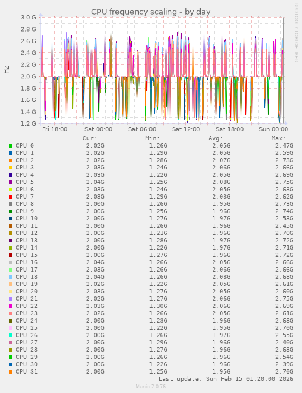Click CPU 7's avg value 2.03G
The width and height of the screenshot is (302, 393).
(x=221, y=197)
